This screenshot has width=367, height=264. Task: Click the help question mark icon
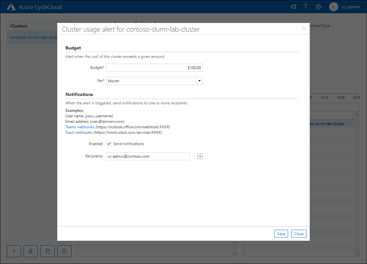tap(305, 6)
